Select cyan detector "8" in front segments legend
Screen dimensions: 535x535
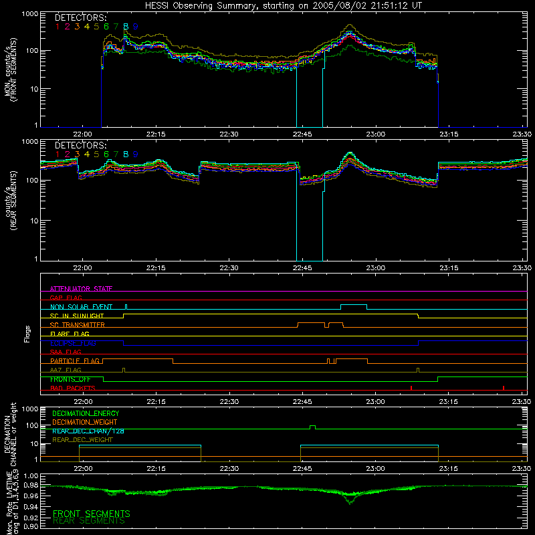click(126, 27)
